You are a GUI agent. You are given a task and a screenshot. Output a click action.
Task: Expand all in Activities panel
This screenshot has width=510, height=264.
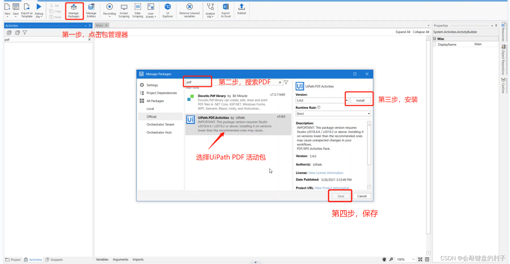pyautogui.click(x=9, y=33)
